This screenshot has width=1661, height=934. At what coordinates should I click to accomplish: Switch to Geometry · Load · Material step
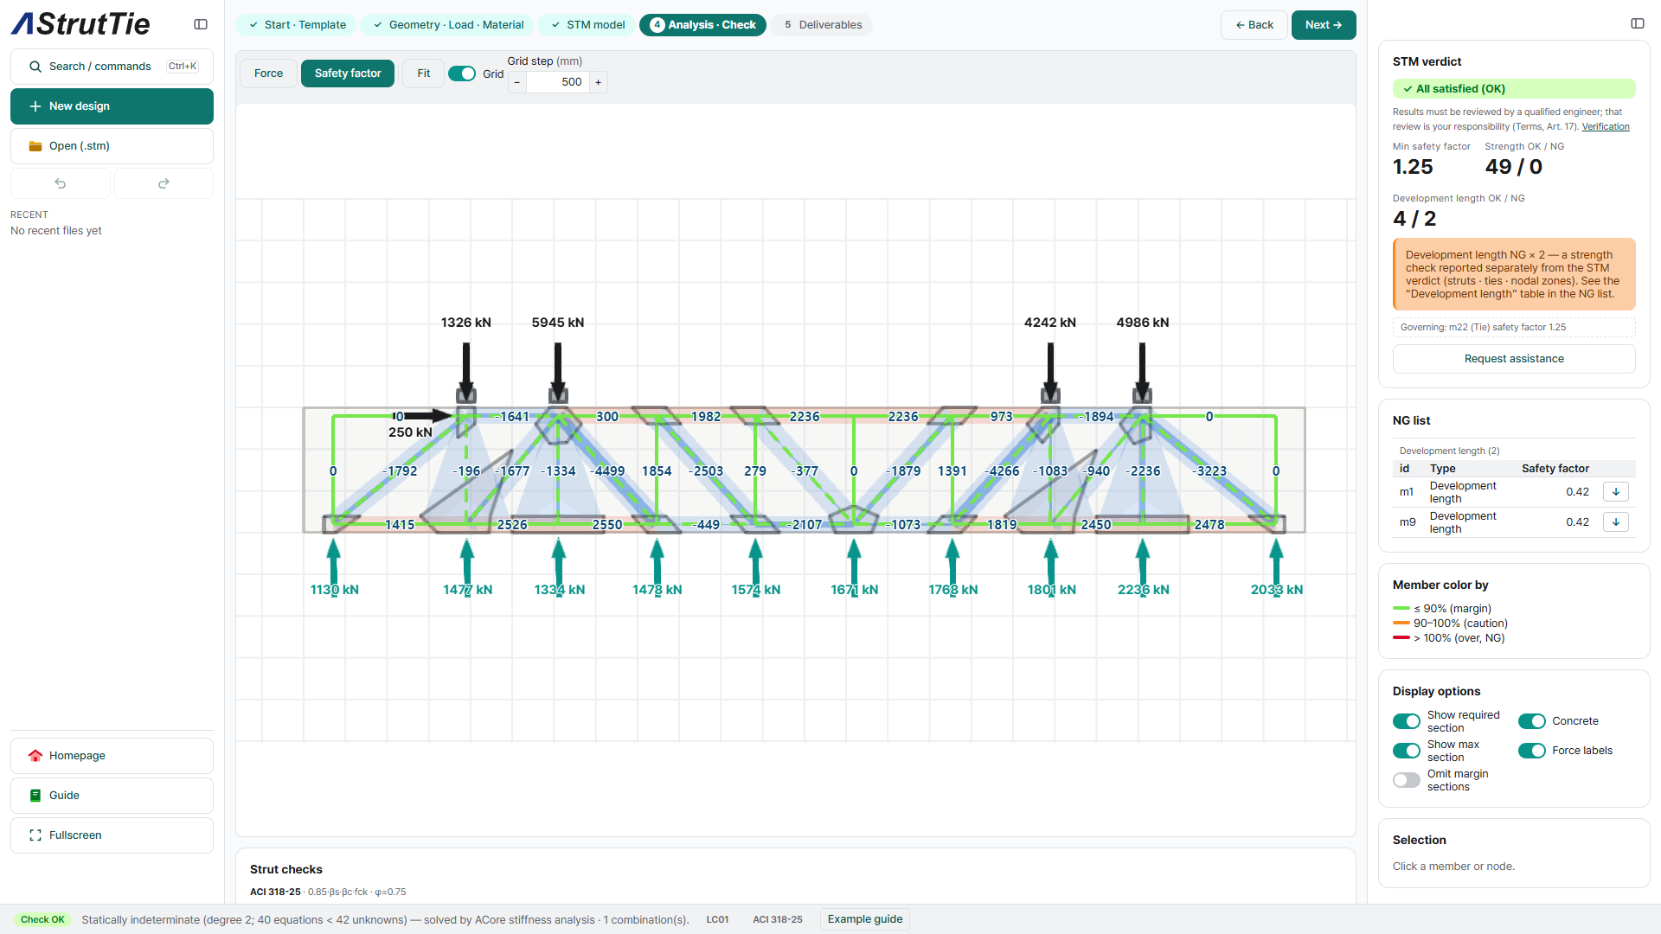point(448,25)
